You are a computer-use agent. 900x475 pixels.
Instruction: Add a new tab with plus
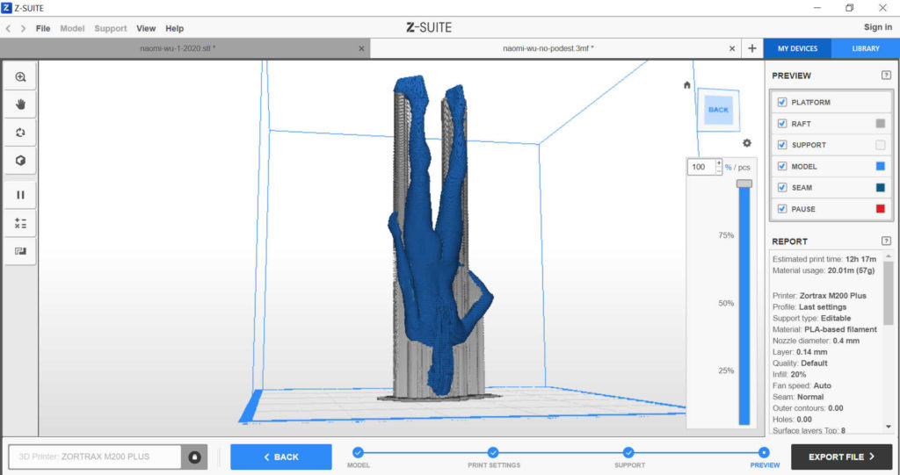pyautogui.click(x=752, y=49)
